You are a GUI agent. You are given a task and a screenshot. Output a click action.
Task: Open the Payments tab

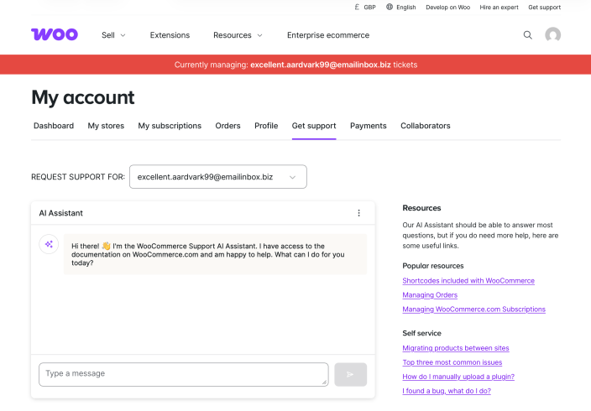[x=368, y=126]
